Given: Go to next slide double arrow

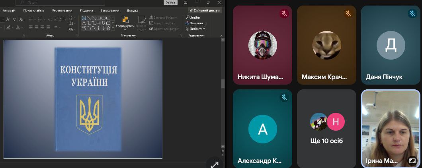Looking at the screenshot, I should coord(223,155).
